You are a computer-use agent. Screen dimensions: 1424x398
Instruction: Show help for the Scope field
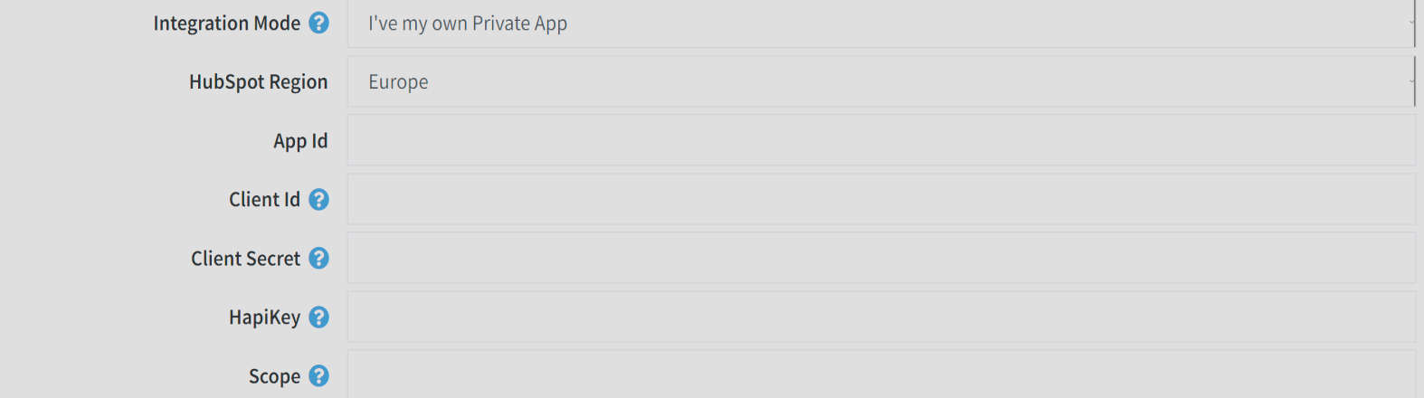tap(318, 375)
